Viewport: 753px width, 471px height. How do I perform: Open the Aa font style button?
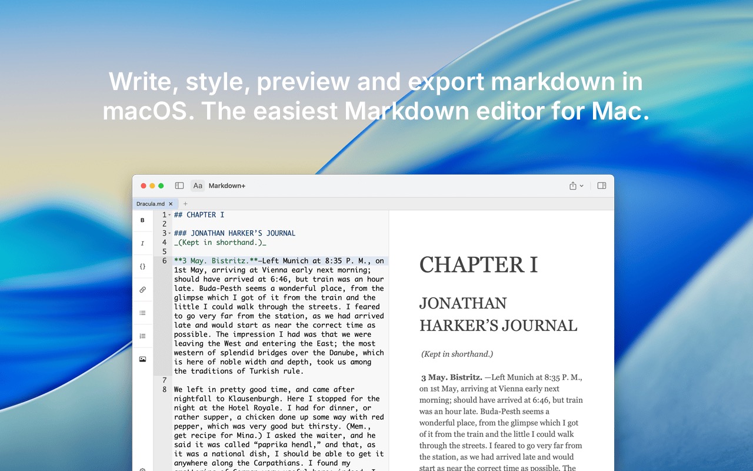198,185
